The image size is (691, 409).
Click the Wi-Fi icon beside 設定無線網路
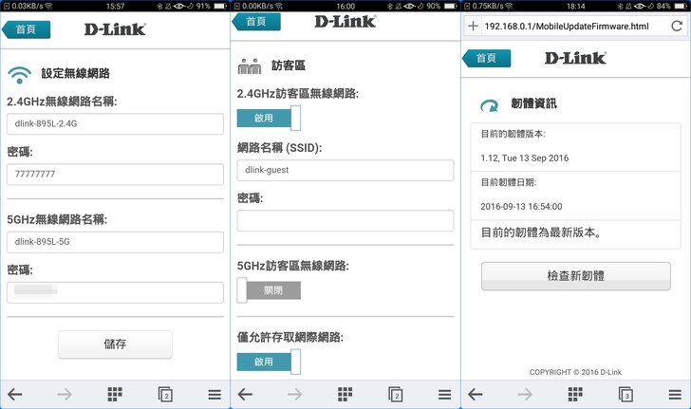click(19, 75)
